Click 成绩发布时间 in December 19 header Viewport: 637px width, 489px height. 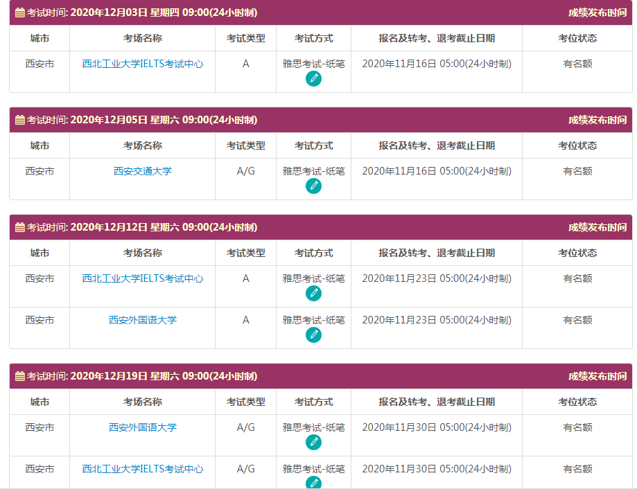coord(597,376)
